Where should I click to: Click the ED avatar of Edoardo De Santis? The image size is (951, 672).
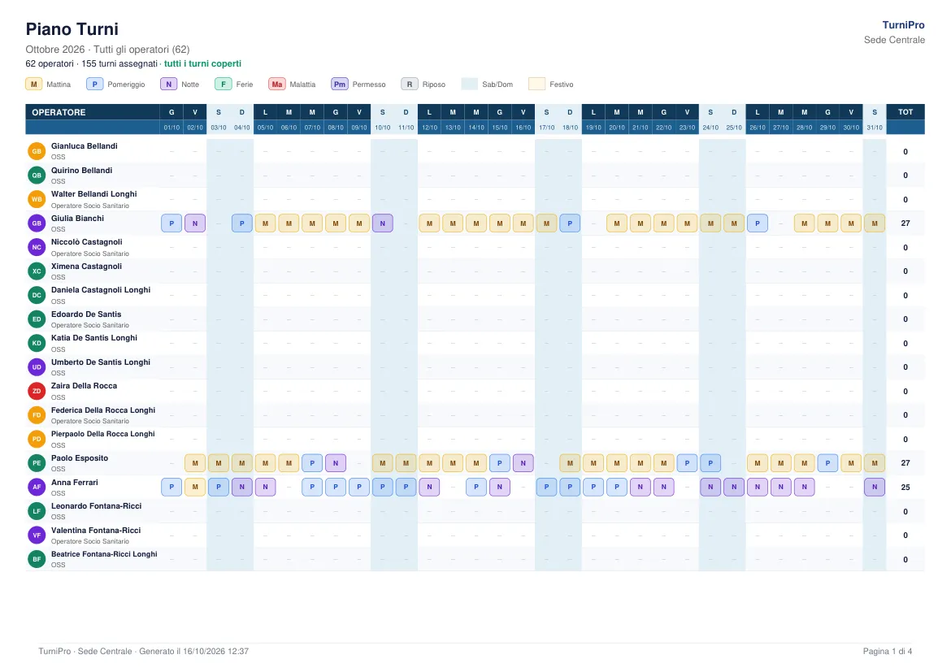37,319
